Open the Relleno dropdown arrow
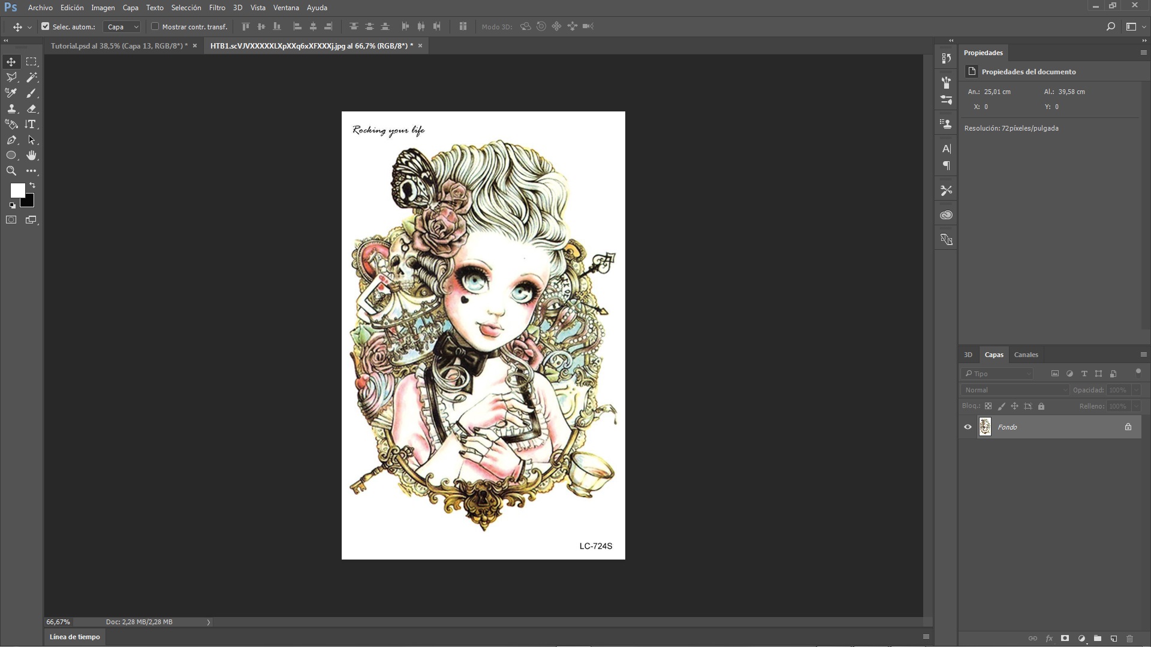This screenshot has width=1151, height=647. 1136,406
